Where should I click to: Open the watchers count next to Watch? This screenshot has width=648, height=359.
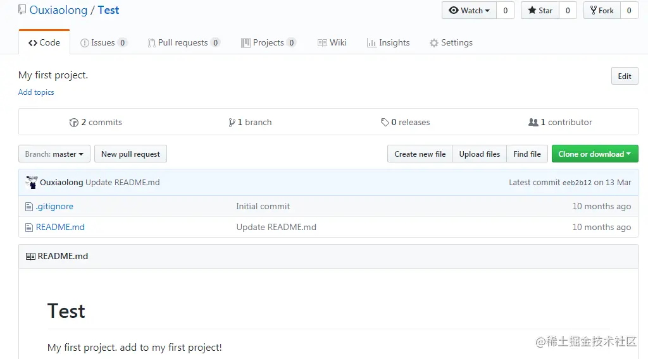[505, 10]
